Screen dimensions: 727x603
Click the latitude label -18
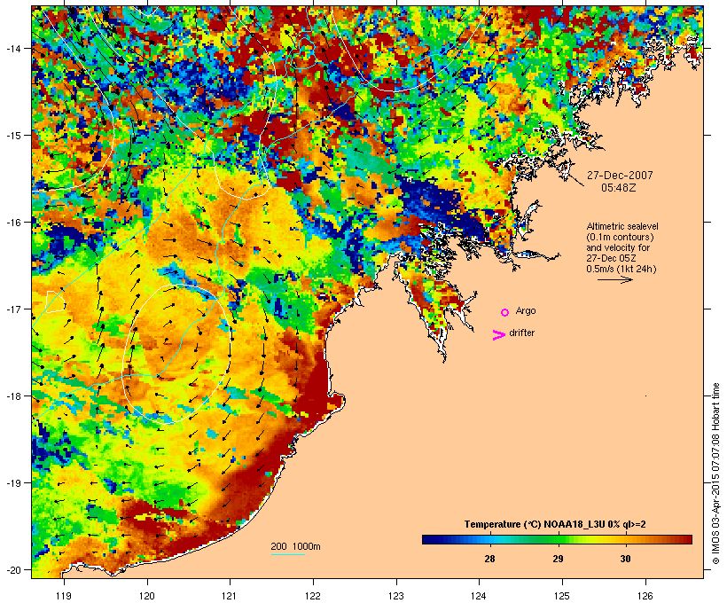click(13, 396)
